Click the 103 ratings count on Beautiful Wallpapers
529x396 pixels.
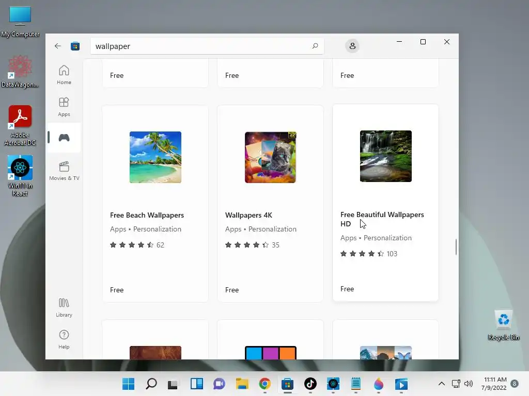click(392, 254)
